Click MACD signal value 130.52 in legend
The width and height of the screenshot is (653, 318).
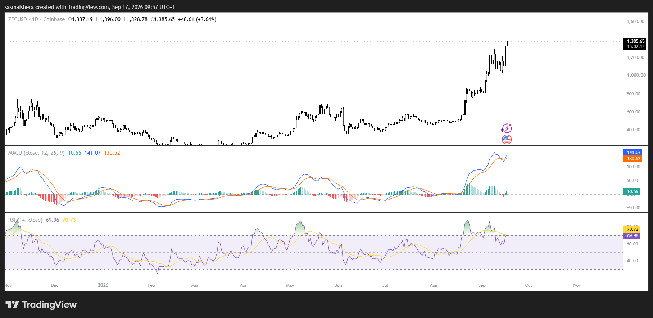point(112,153)
